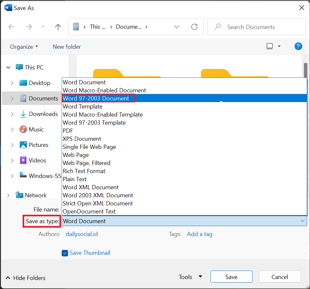310x289 pixels.
Task: Click the Search Documents field
Action: pos(257,27)
